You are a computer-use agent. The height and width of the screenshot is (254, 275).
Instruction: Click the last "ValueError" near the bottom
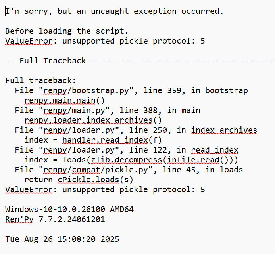pos(29,189)
